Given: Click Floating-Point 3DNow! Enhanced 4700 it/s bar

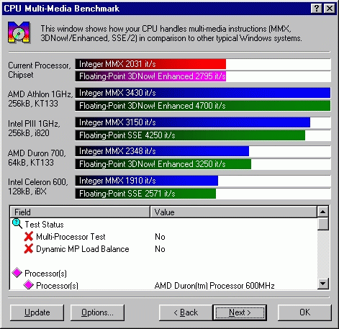Looking at the screenshot, I should [203, 106].
